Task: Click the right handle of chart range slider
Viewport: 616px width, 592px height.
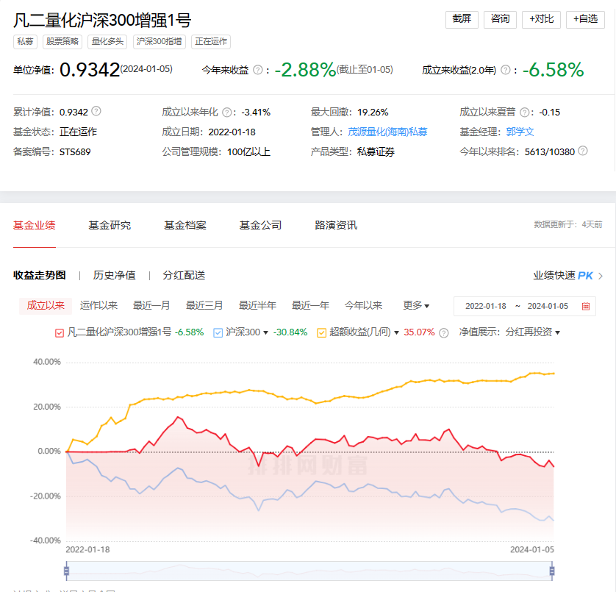Action: tap(552, 571)
